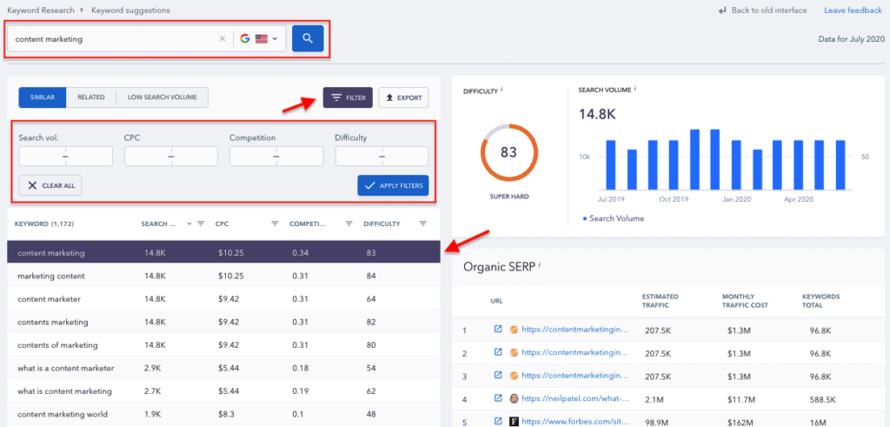Viewport: 890px width, 427px height.
Task: Click the Search vol. filter range field
Action: coord(65,157)
